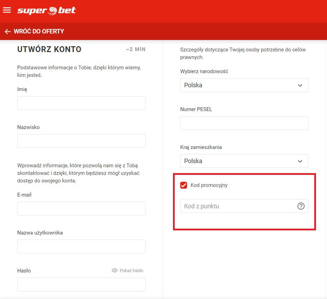327x299 pixels.
Task: Click the Numer PESEL input field
Action: point(244,123)
